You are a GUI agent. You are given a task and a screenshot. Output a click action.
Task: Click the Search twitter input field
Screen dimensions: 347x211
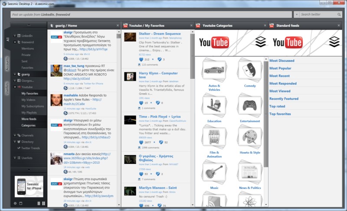318,15
